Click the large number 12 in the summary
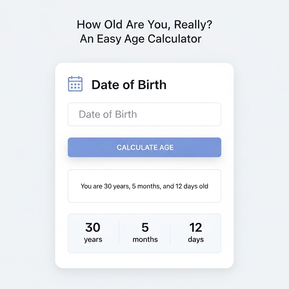The width and height of the screenshot is (289, 289). click(x=196, y=227)
